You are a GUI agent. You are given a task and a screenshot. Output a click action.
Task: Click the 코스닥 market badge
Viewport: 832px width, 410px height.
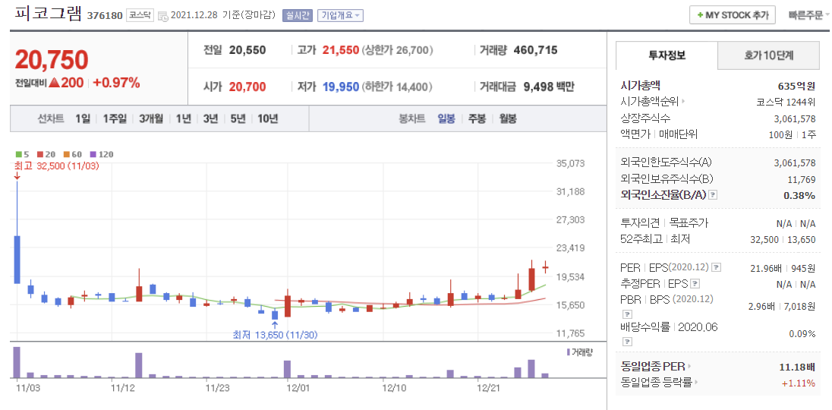tap(140, 15)
